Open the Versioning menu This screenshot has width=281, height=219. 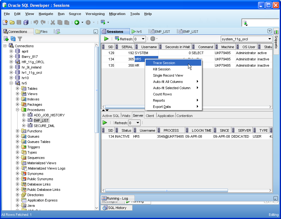(x=95, y=14)
